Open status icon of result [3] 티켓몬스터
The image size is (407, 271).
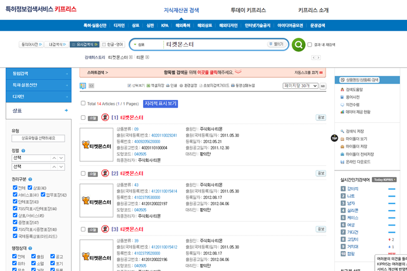point(105,229)
